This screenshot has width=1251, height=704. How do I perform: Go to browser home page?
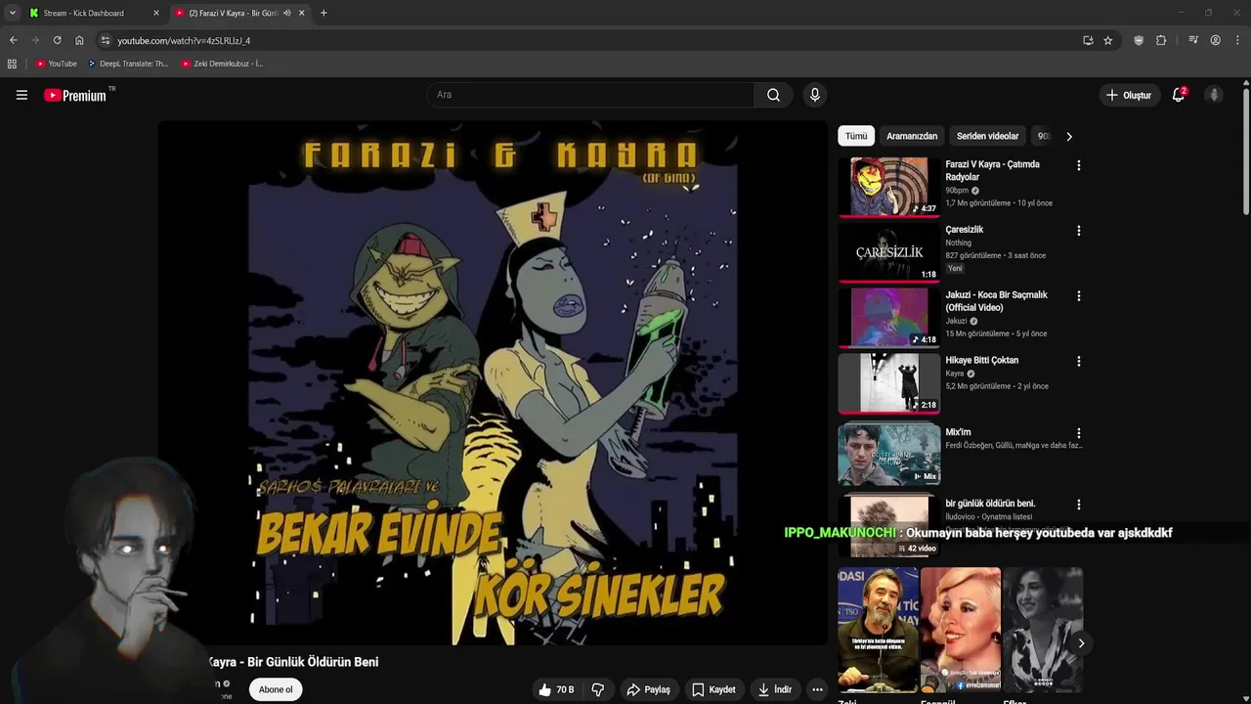click(79, 40)
